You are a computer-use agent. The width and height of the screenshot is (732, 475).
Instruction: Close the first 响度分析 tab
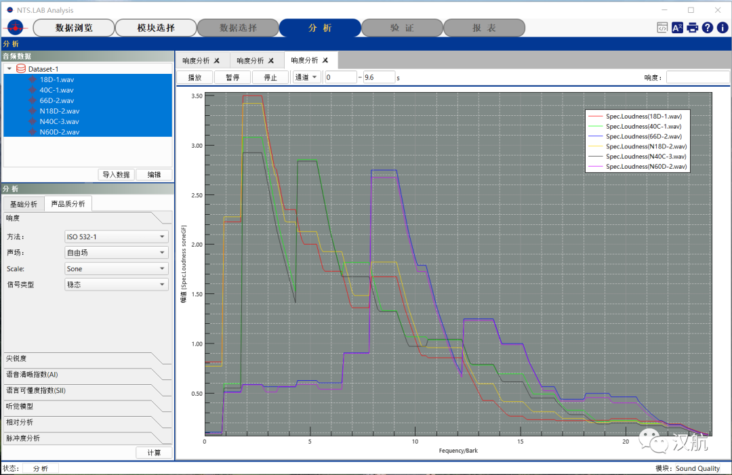(217, 61)
